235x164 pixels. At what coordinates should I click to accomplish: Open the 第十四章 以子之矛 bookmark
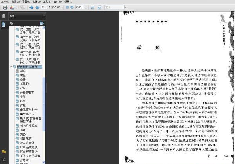[x=30, y=31]
